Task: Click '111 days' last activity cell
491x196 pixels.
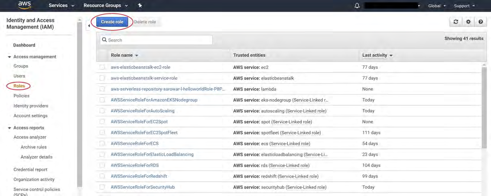Action: 371,133
